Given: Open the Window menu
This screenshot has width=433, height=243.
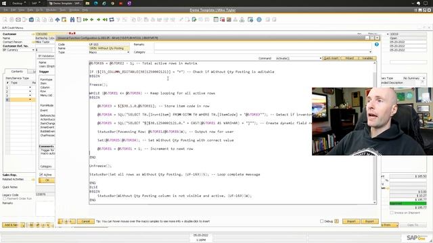Looking at the screenshot, I should (74, 10).
